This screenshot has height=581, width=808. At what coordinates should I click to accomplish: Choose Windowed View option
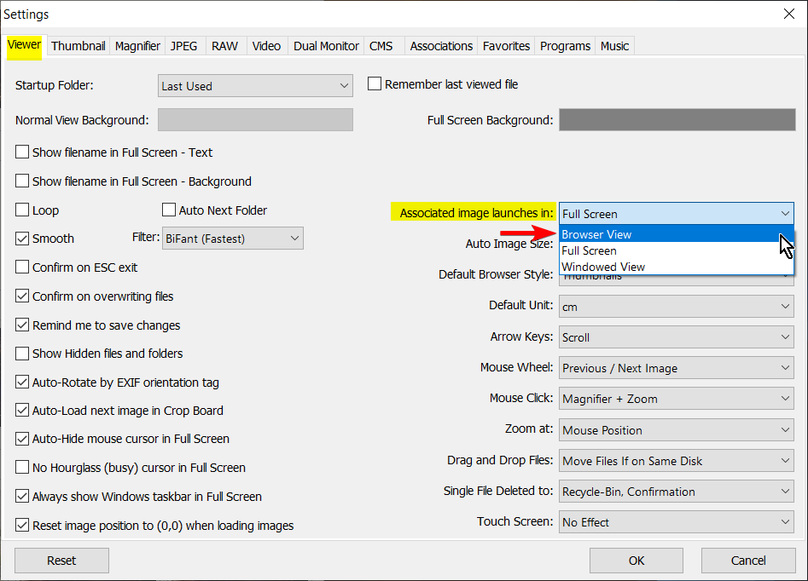pos(676,267)
